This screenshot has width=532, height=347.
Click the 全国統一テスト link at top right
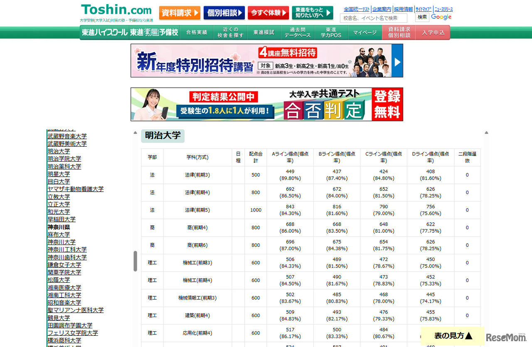tap(356, 8)
